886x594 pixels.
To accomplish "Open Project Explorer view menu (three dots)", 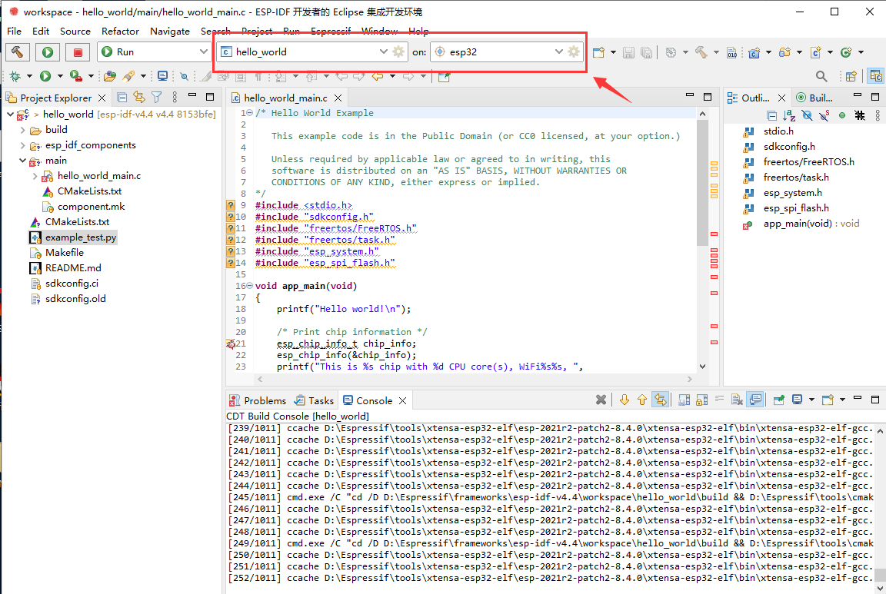I will click(175, 97).
